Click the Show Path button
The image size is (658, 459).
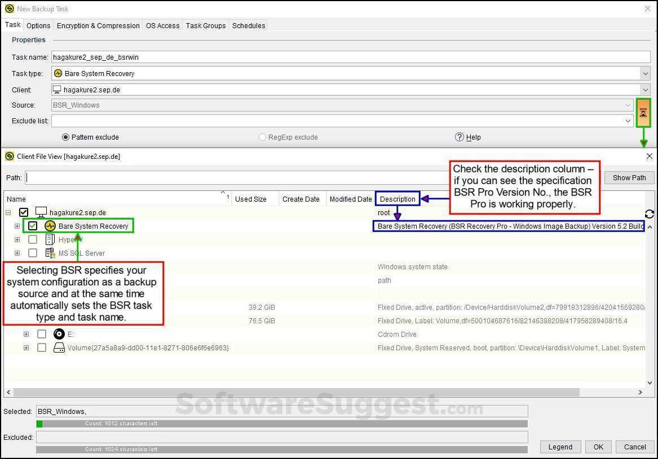(629, 177)
